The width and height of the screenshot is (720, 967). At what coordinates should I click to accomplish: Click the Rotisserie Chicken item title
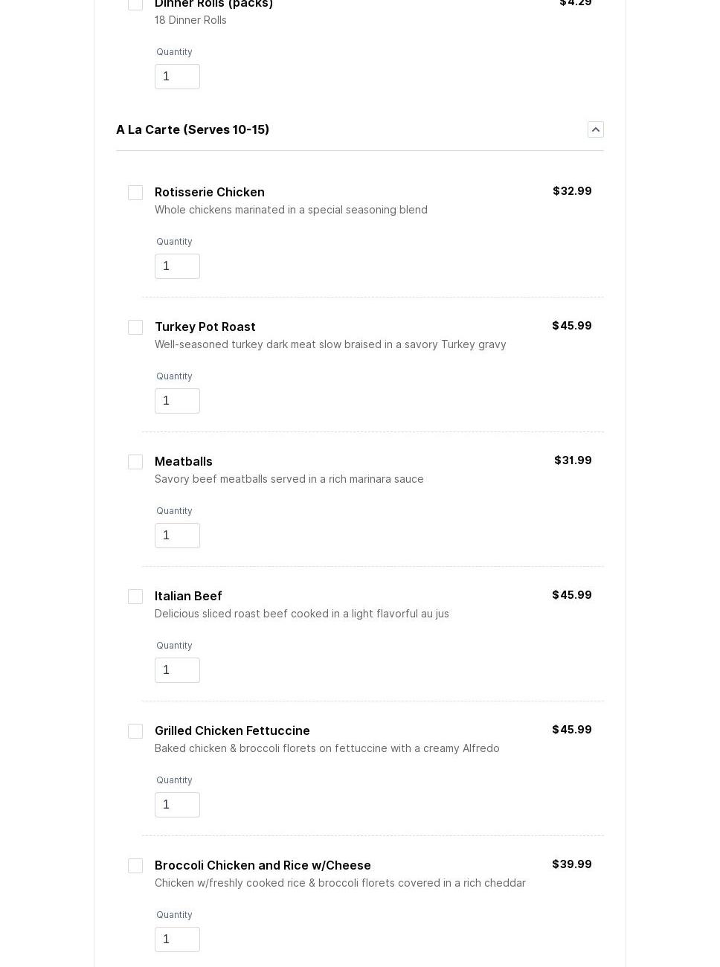pos(210,192)
